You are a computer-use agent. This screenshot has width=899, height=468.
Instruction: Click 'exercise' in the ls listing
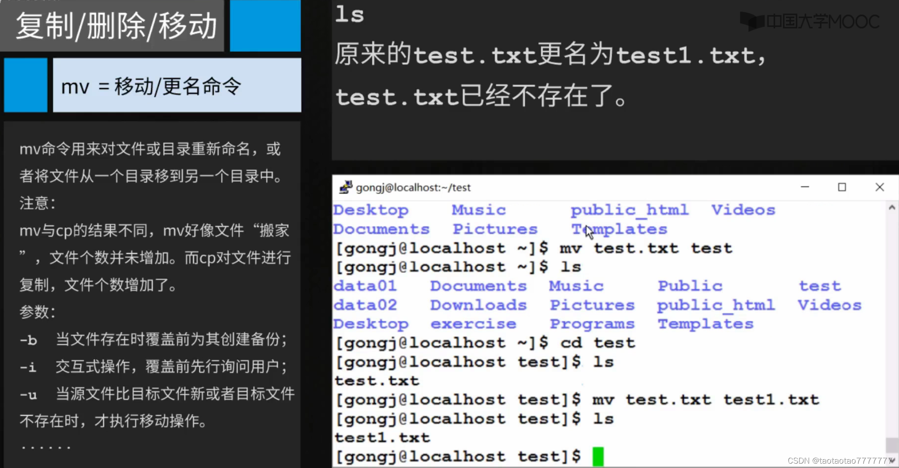point(473,324)
